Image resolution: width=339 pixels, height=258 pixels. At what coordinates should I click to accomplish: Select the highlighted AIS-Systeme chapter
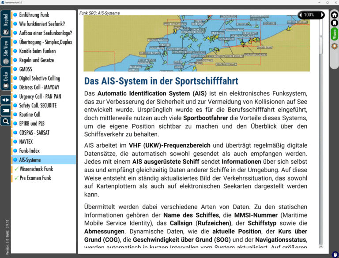coord(43,160)
